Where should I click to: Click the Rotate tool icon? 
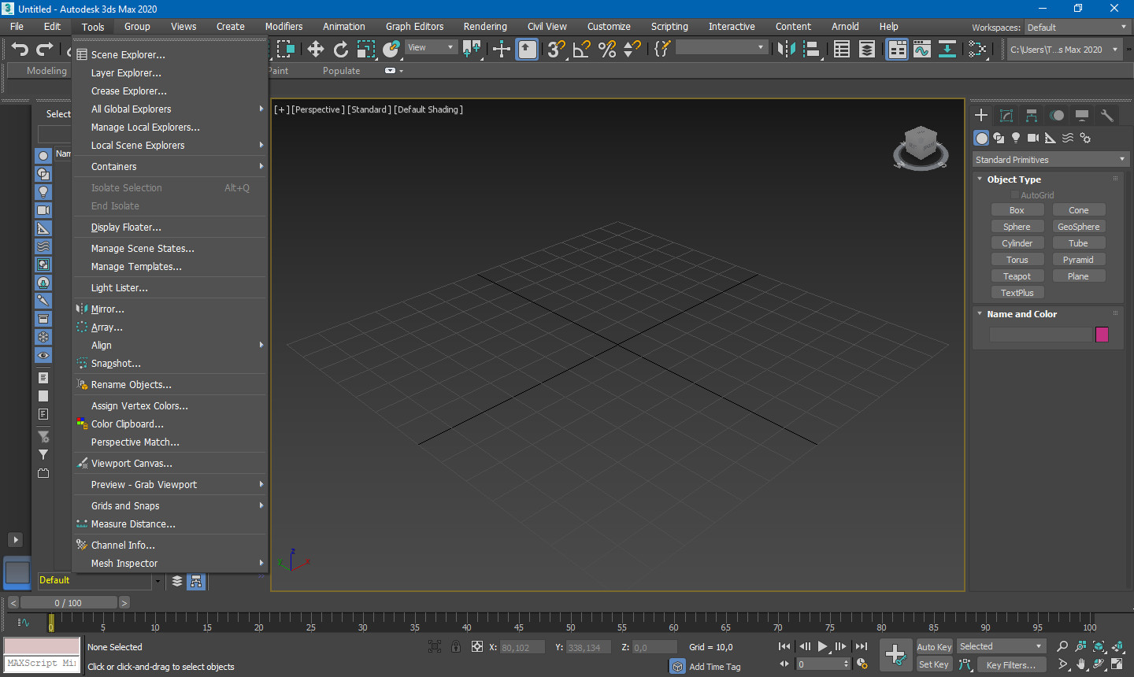[340, 50]
